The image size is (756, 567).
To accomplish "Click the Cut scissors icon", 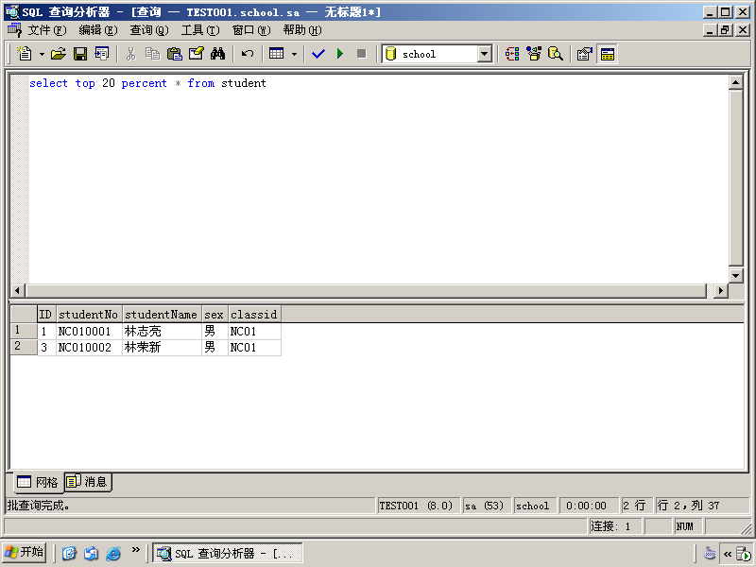I will click(x=130, y=54).
